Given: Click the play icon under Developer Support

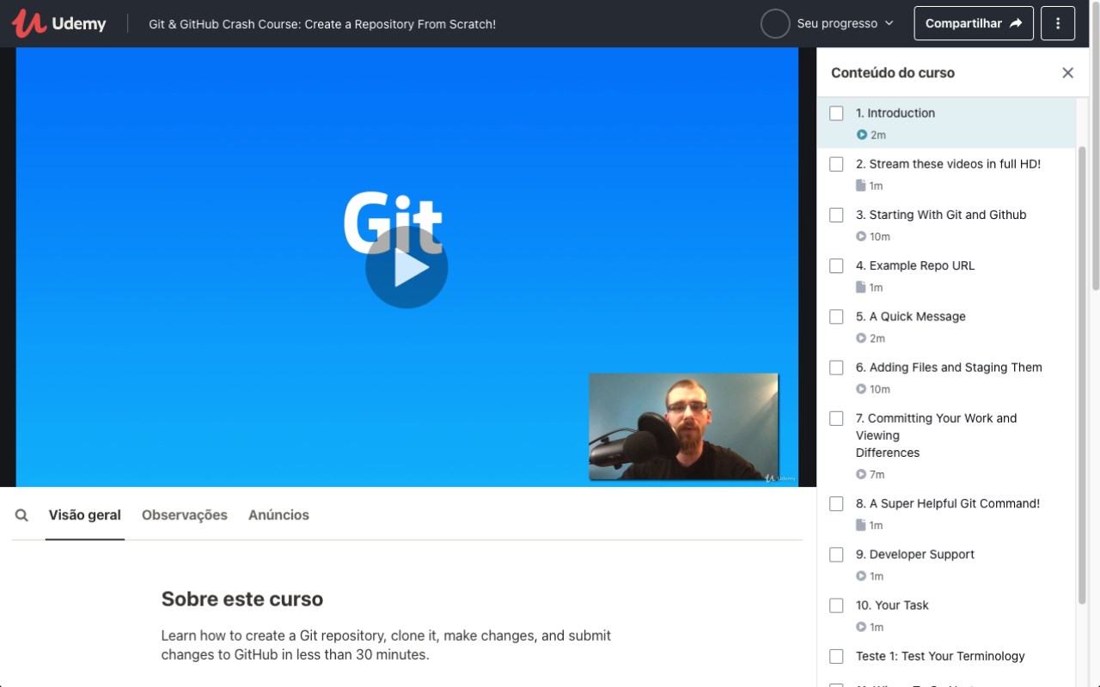Looking at the screenshot, I should click(x=861, y=576).
